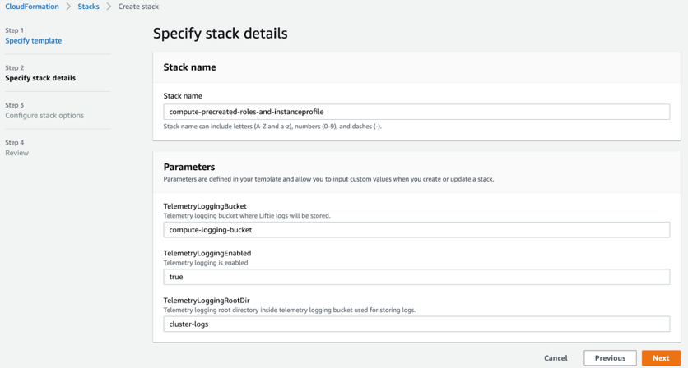Click the TelemetryLoggingEnabled field label
The height and width of the screenshot is (368, 688).
tap(207, 253)
